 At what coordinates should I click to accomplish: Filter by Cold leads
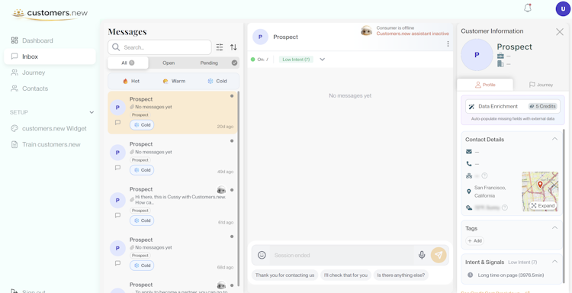tap(217, 81)
